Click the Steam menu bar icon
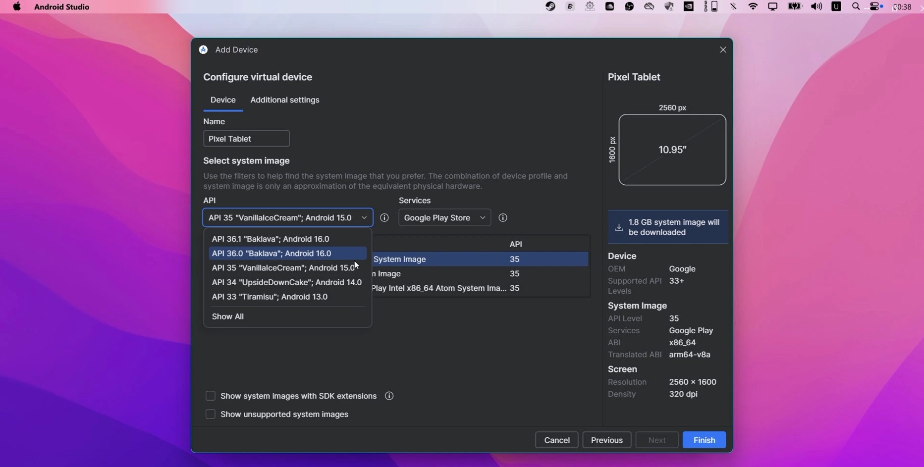 click(550, 6)
